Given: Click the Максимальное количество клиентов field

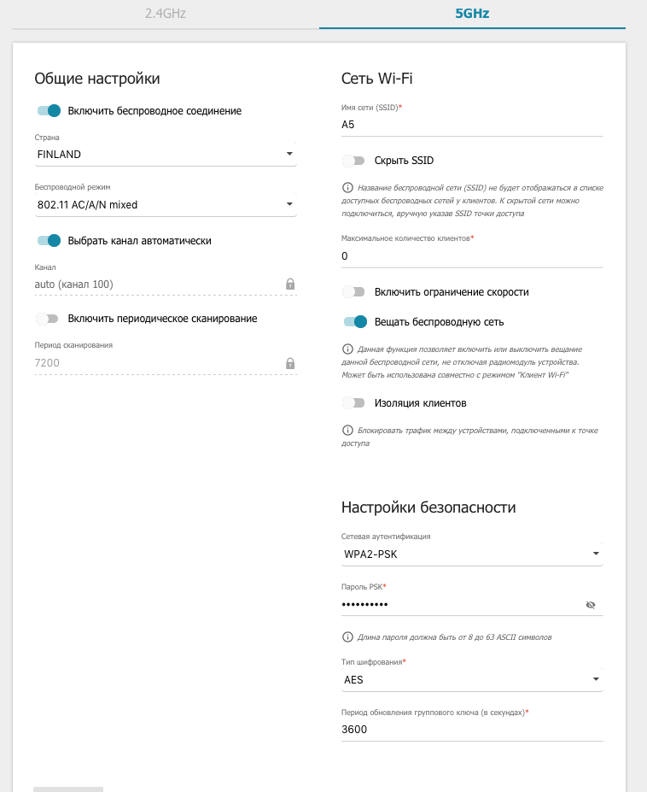Looking at the screenshot, I should pyautogui.click(x=471, y=256).
